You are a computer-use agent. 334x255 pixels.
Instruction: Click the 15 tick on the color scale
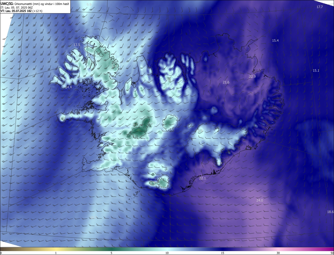pyautogui.click(x=223, y=253)
